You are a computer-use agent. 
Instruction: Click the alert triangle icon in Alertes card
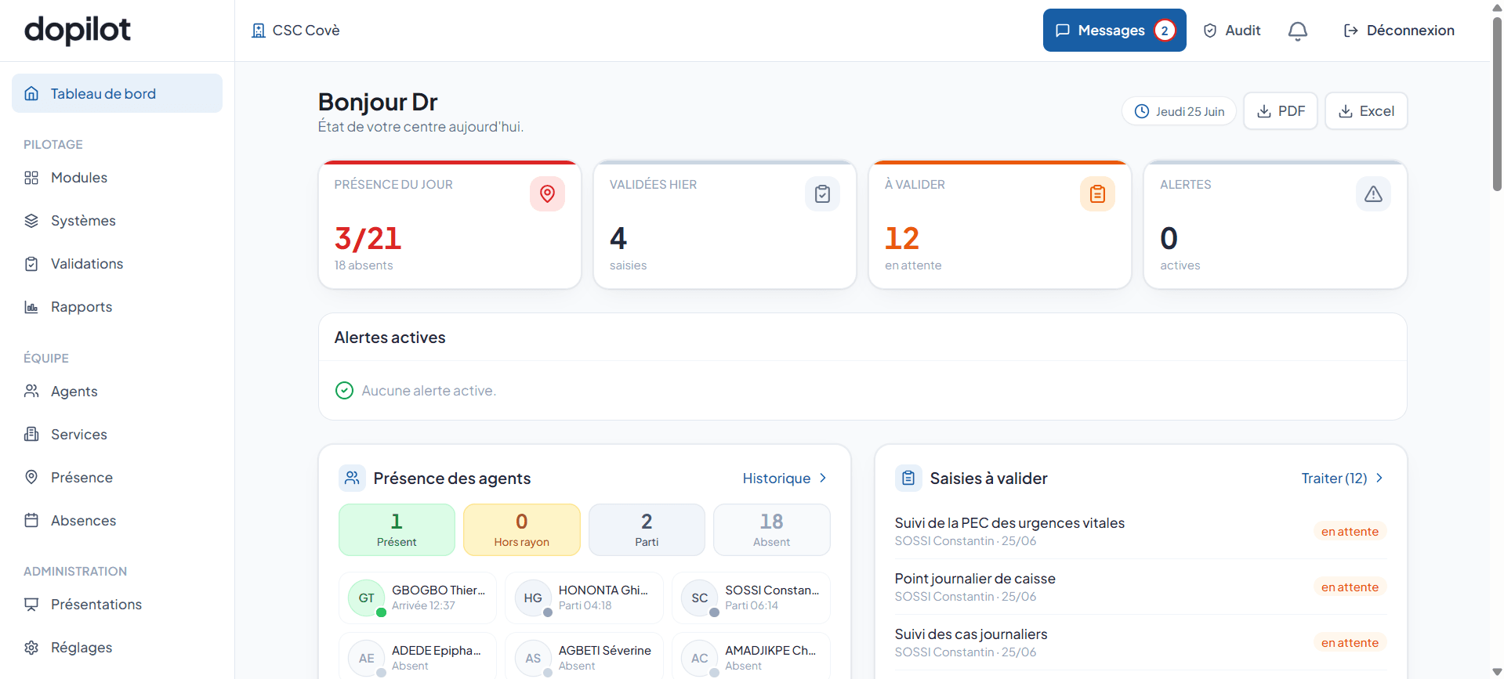pos(1373,193)
